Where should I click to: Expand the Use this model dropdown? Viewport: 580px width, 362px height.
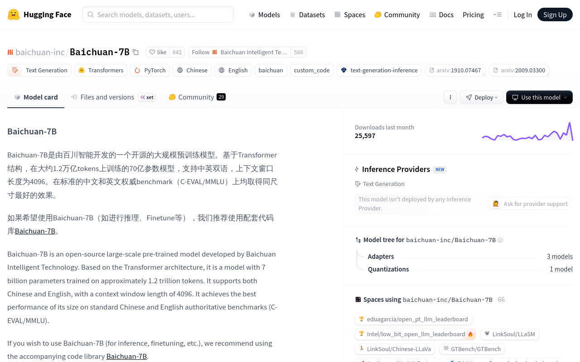(x=539, y=97)
